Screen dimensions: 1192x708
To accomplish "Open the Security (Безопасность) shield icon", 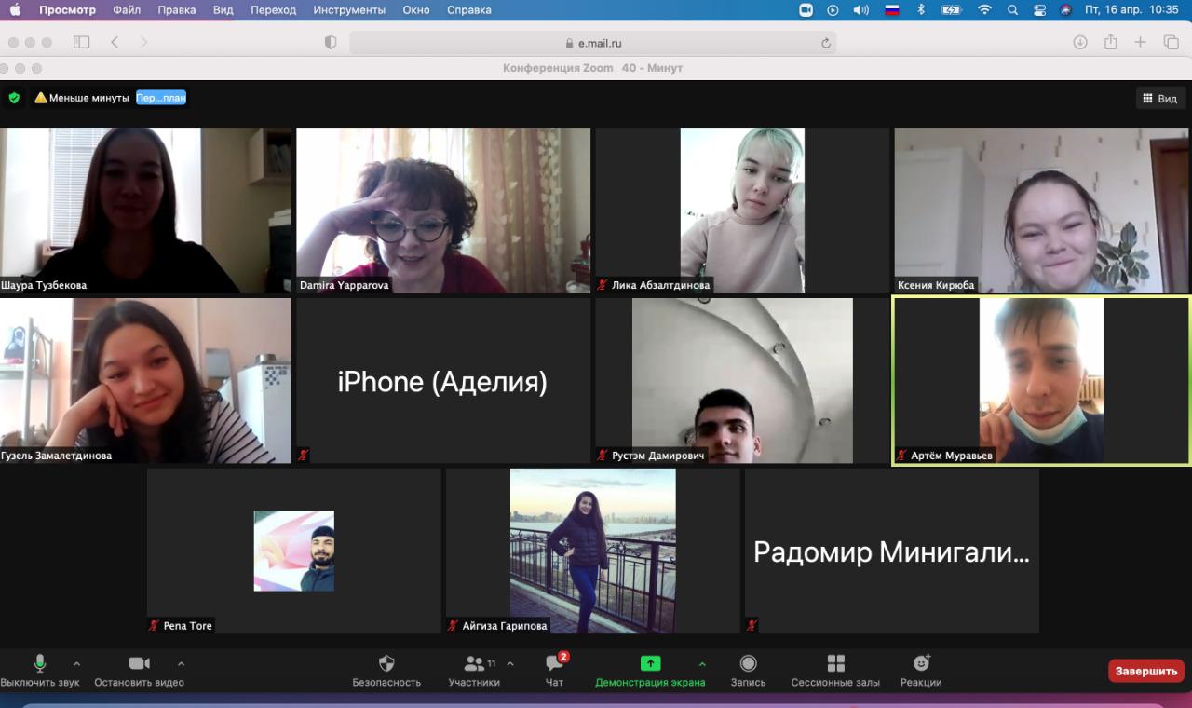I will tap(386, 664).
